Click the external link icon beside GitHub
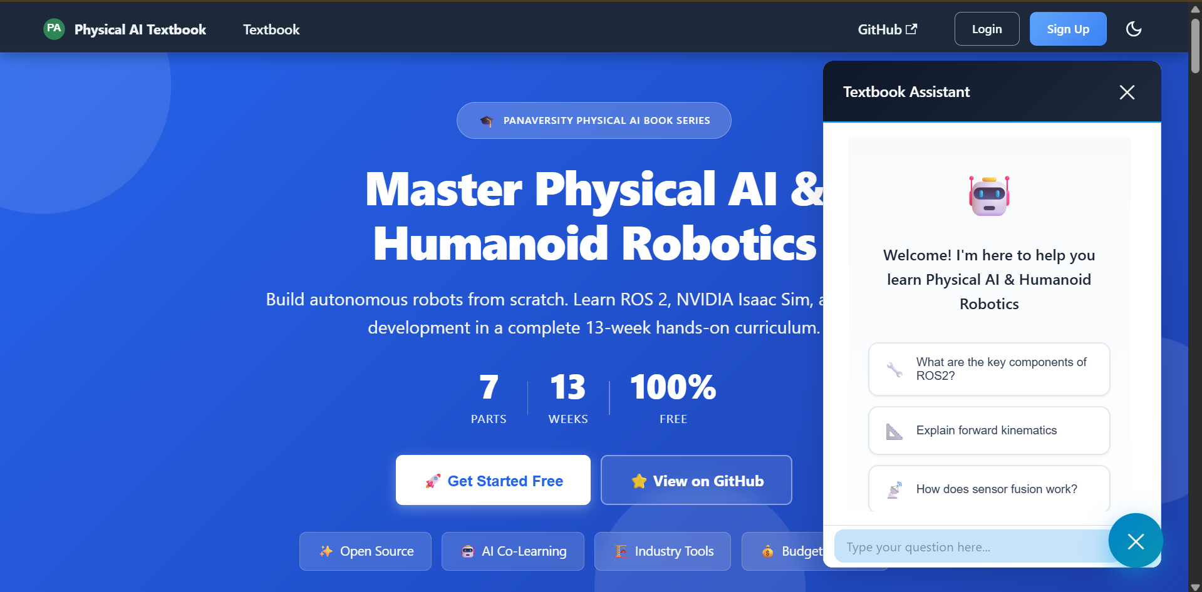 [x=911, y=29]
